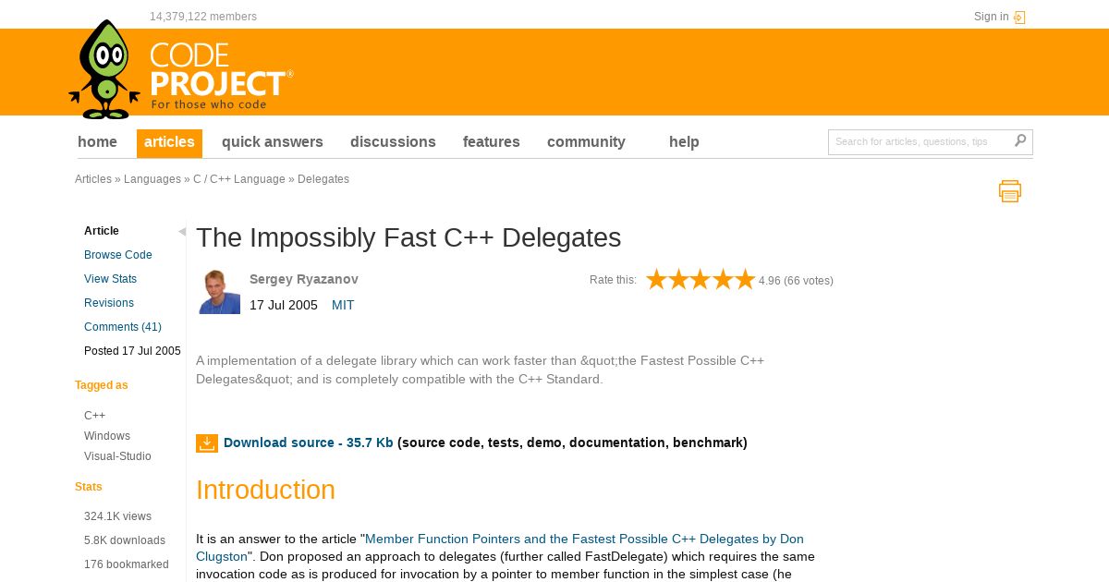Image resolution: width=1109 pixels, height=582 pixels.
Task: Collapse the Article sidebar arrow
Action: coord(182,231)
